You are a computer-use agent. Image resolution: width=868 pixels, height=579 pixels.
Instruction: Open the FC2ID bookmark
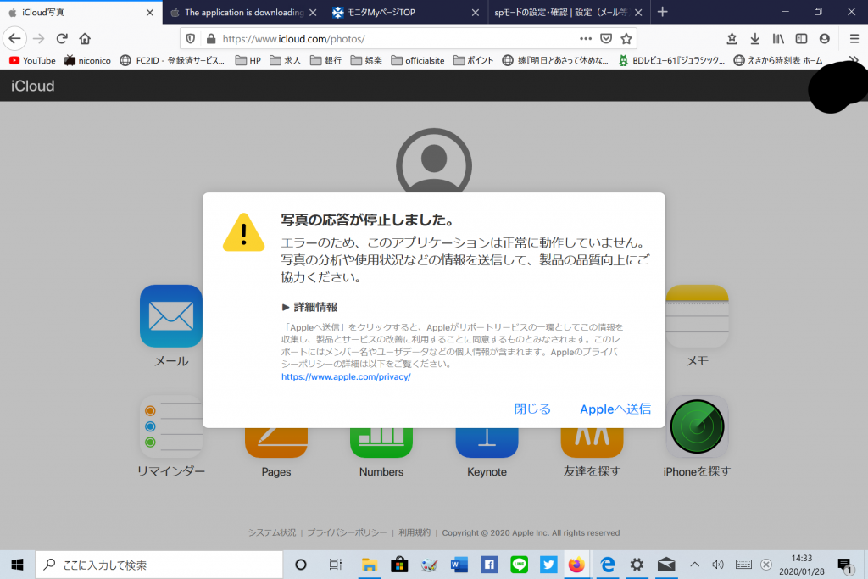(172, 60)
